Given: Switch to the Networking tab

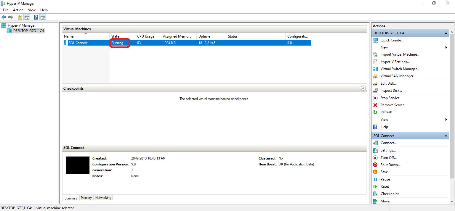Looking at the screenshot, I should point(103,198).
